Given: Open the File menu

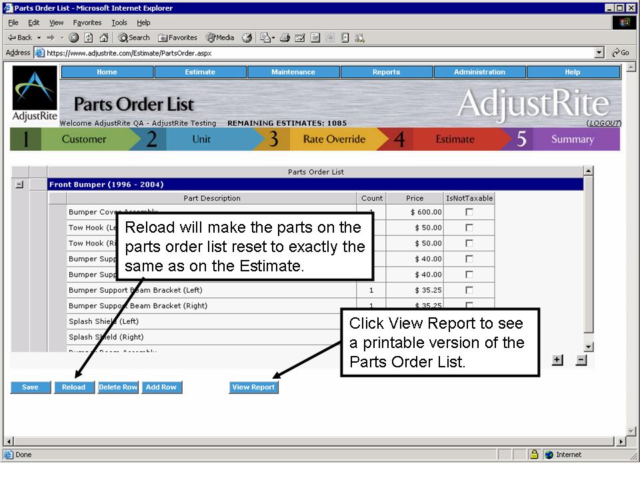Looking at the screenshot, I should pos(13,23).
